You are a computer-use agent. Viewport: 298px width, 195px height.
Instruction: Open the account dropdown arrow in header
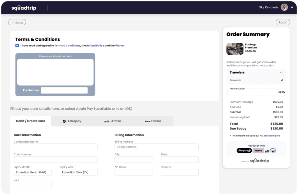click(x=292, y=8)
